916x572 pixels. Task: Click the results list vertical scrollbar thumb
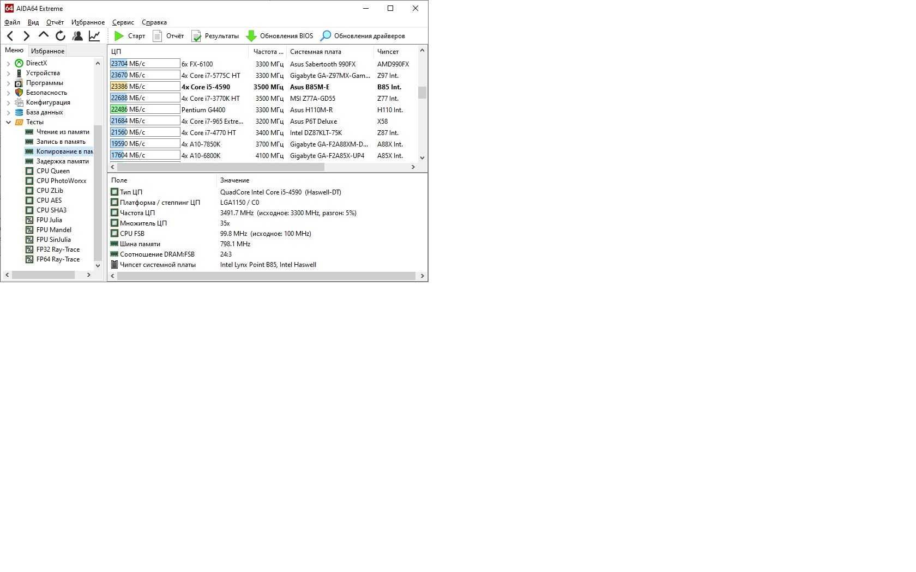[422, 93]
